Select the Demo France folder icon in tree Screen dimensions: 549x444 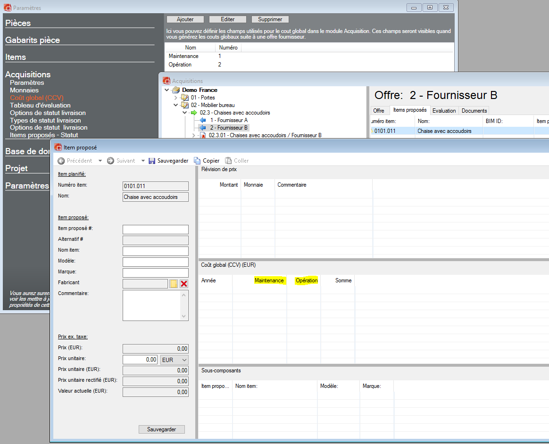tap(176, 90)
